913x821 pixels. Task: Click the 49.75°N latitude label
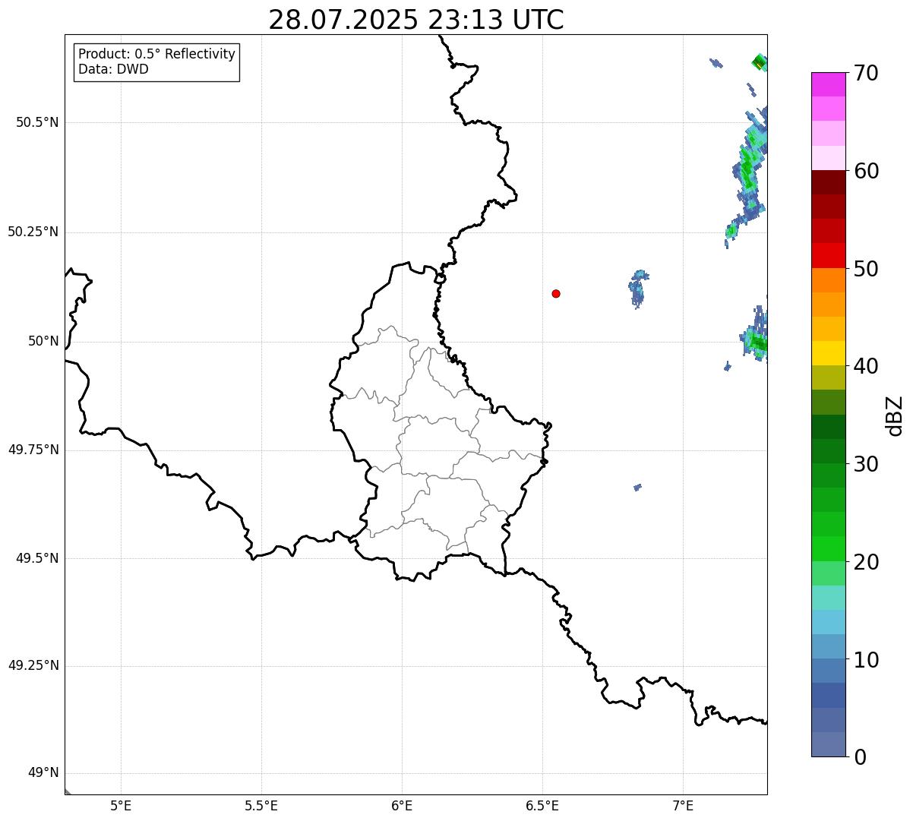[33, 450]
